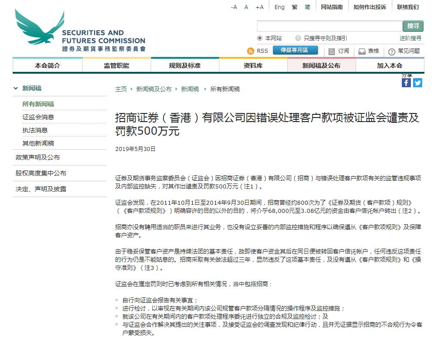Open 联络我们 contact page

click(408, 7)
